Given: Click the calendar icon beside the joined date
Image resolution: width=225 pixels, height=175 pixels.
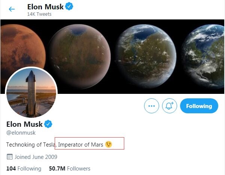Looking at the screenshot, I should click(10, 157).
